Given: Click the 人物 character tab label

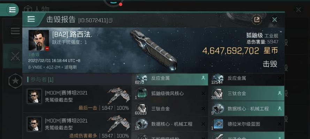Looking at the screenshot, I should tap(42, 9).
